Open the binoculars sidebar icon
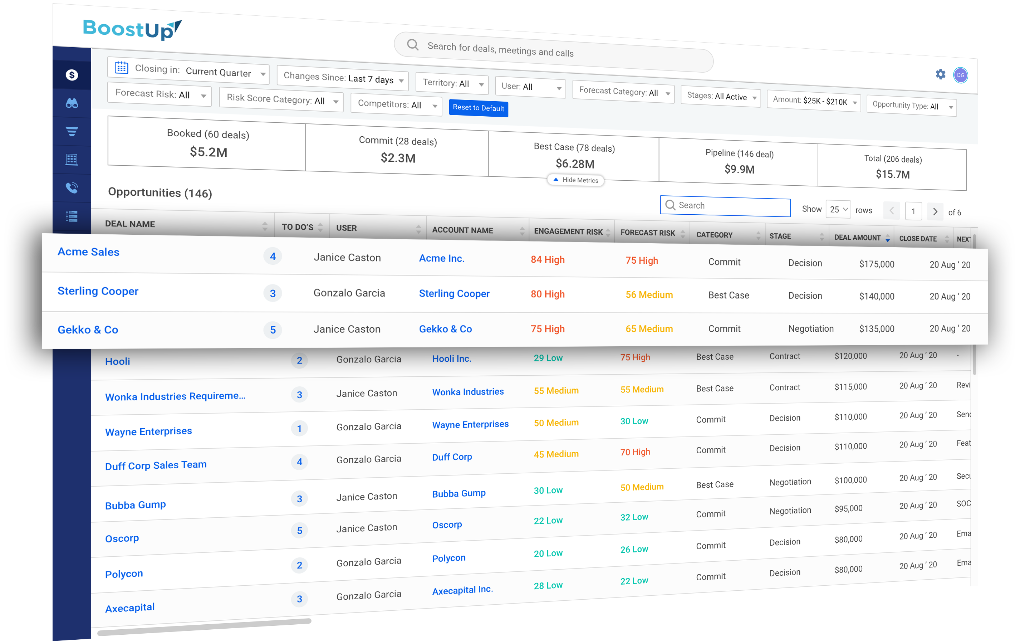 72,103
